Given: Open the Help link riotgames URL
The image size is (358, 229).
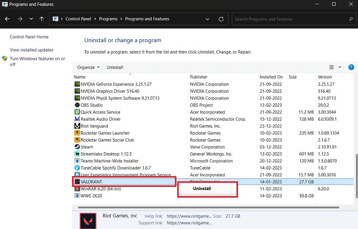Looking at the screenshot, I should [189, 216].
